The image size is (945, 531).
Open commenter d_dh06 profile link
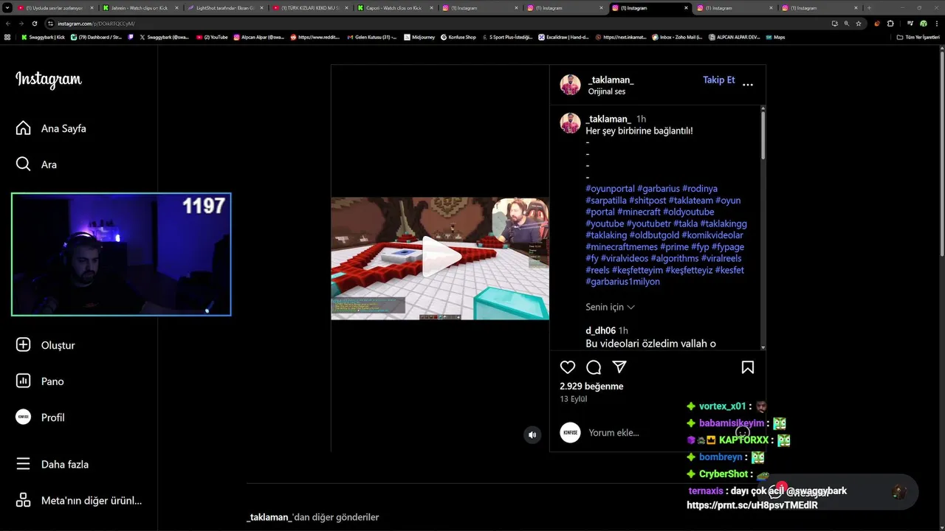(x=600, y=330)
